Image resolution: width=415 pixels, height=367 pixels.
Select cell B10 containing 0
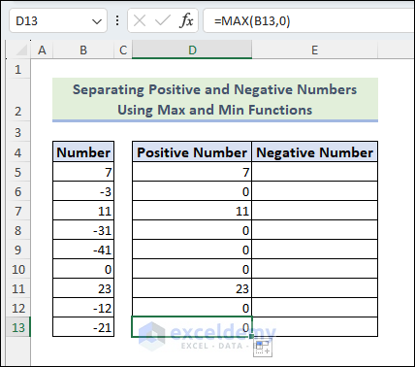point(83,269)
